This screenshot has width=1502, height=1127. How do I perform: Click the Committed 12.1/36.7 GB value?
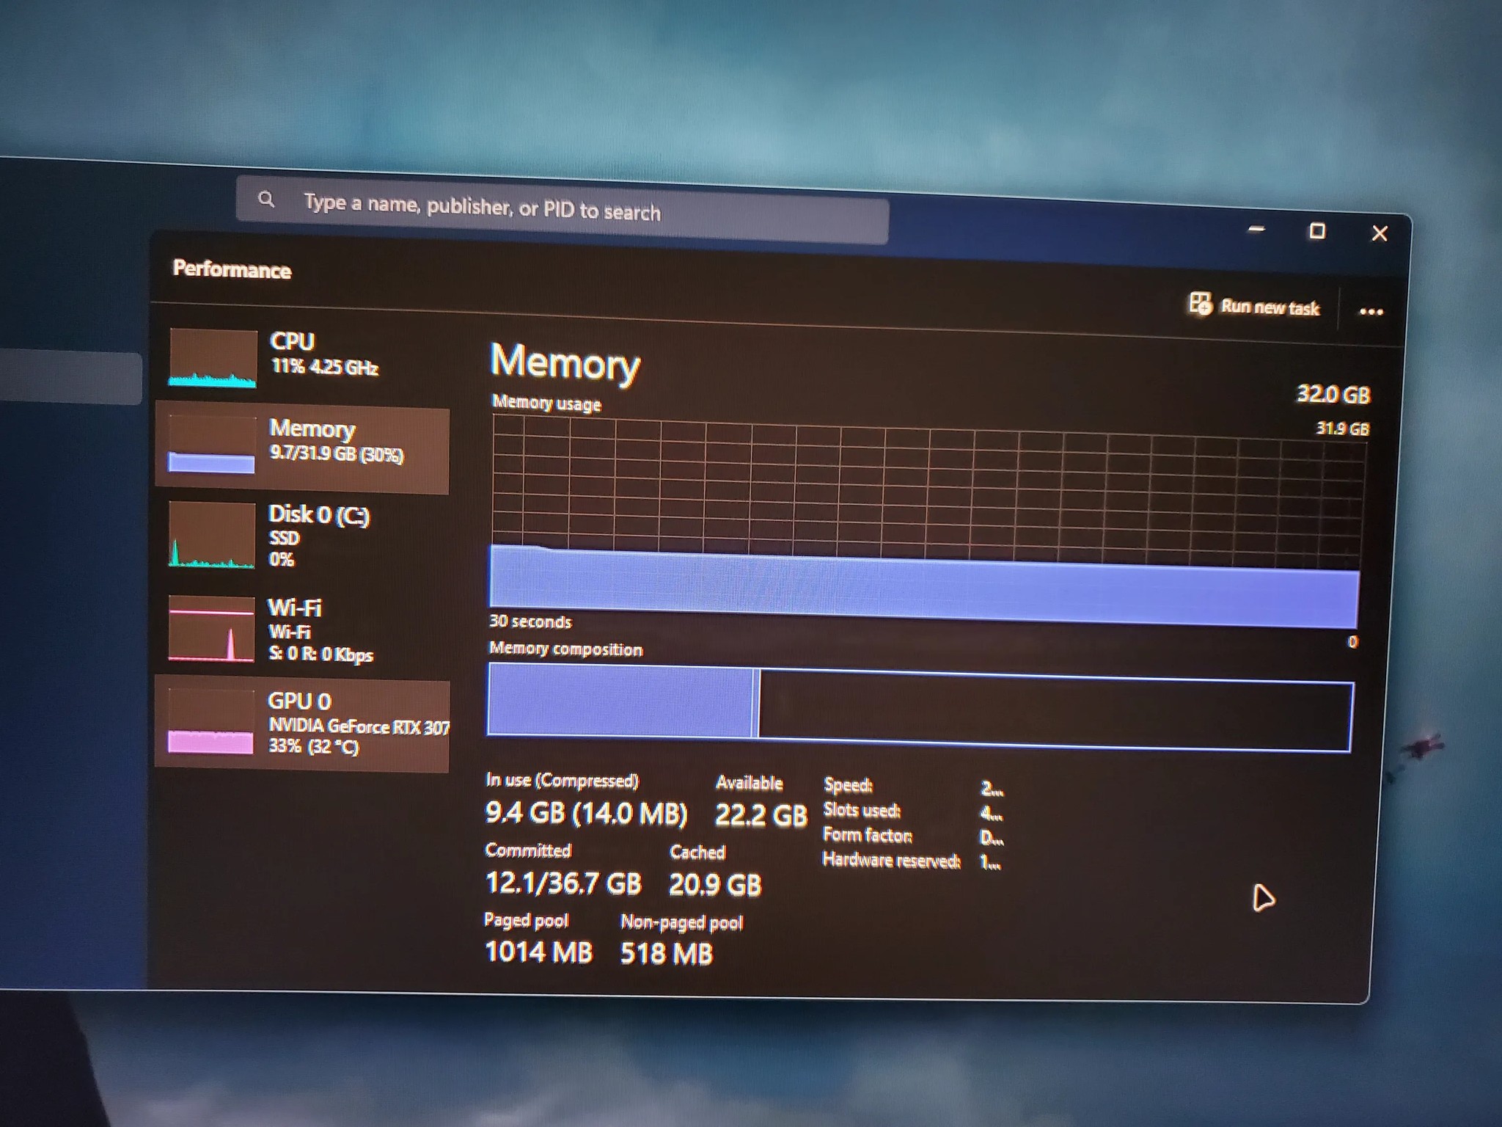(563, 883)
